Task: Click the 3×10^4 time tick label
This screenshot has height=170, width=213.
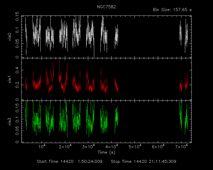Action: click(88, 146)
